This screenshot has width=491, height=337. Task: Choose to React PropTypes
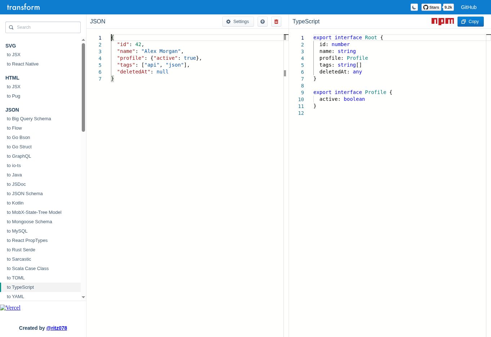coord(40,241)
